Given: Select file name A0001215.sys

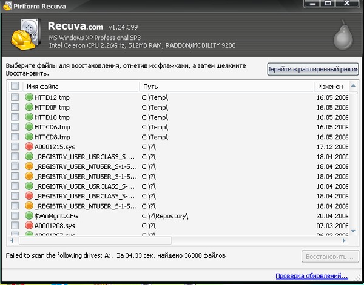Looking at the screenshot, I should pyautogui.click(x=55, y=147).
